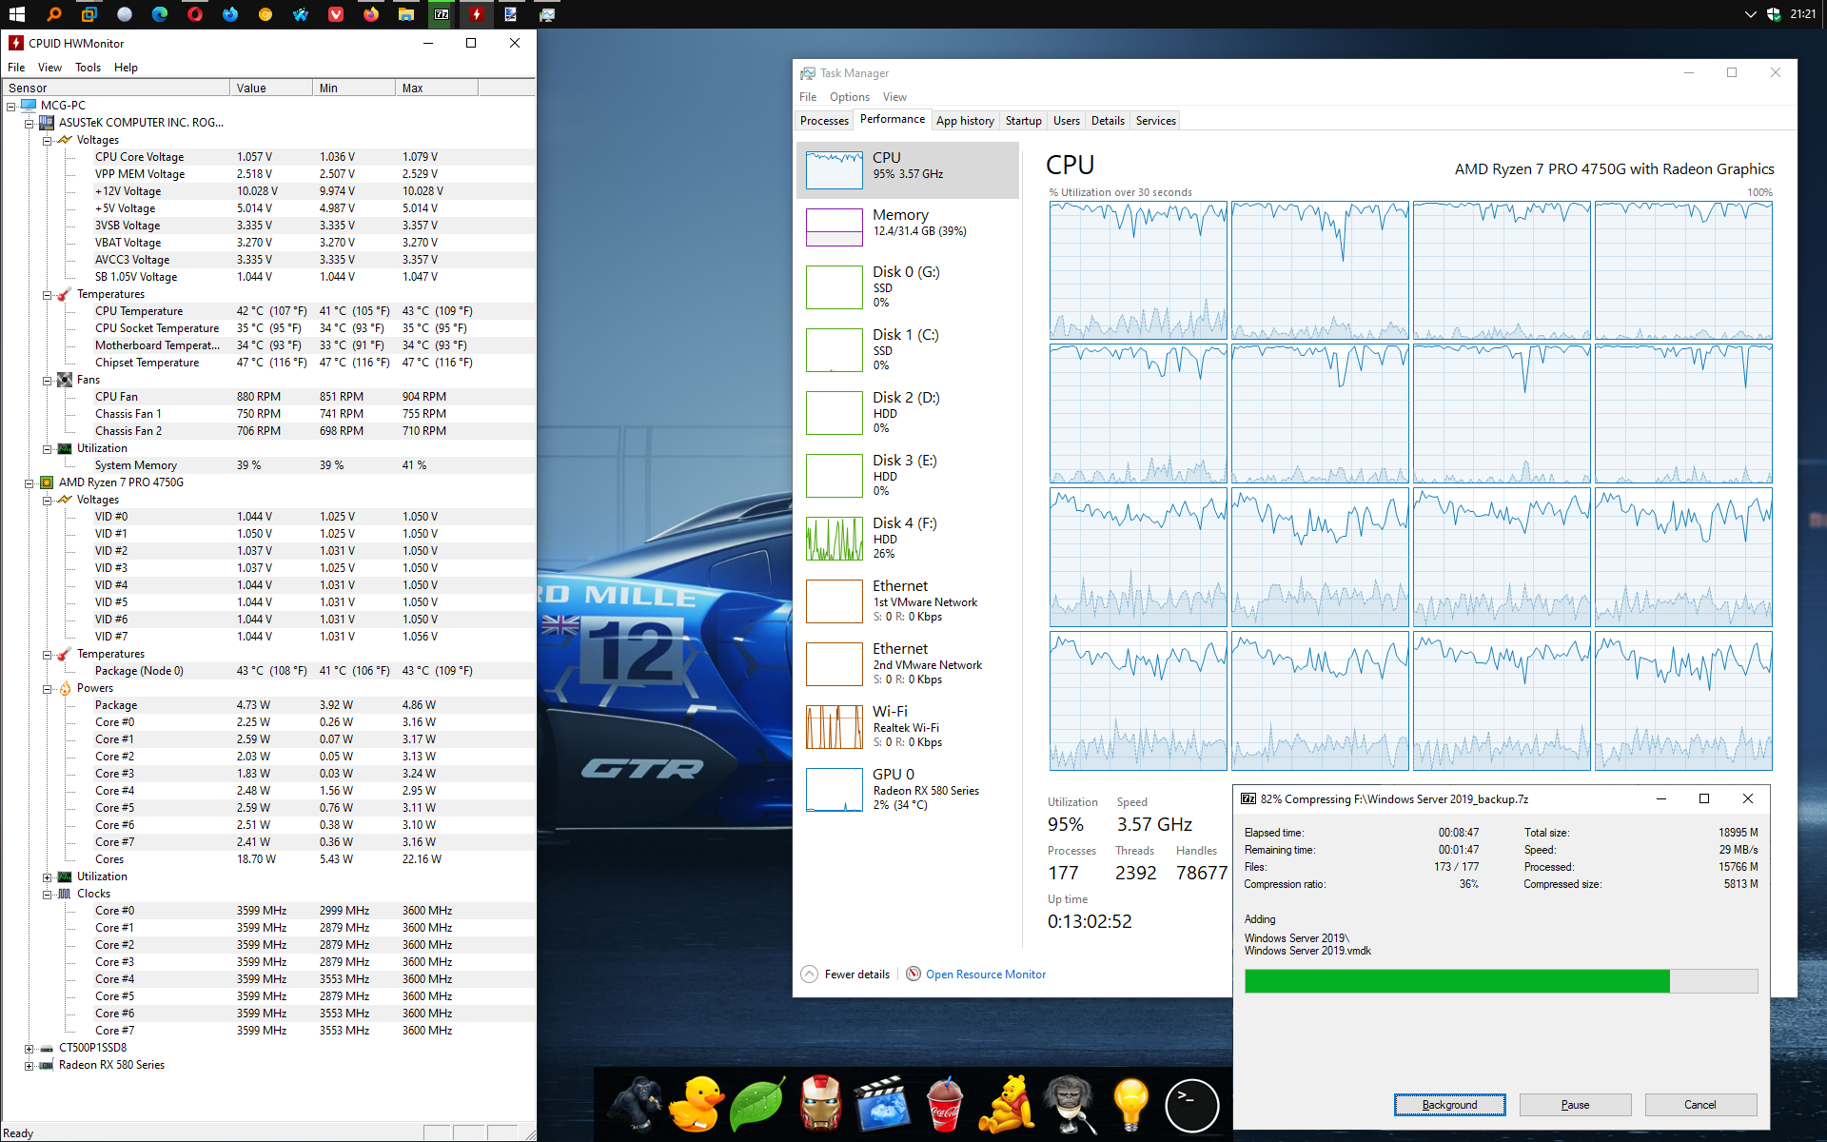Expand the Radeon RX 580 Series node
1827x1142 pixels.
[29, 1066]
